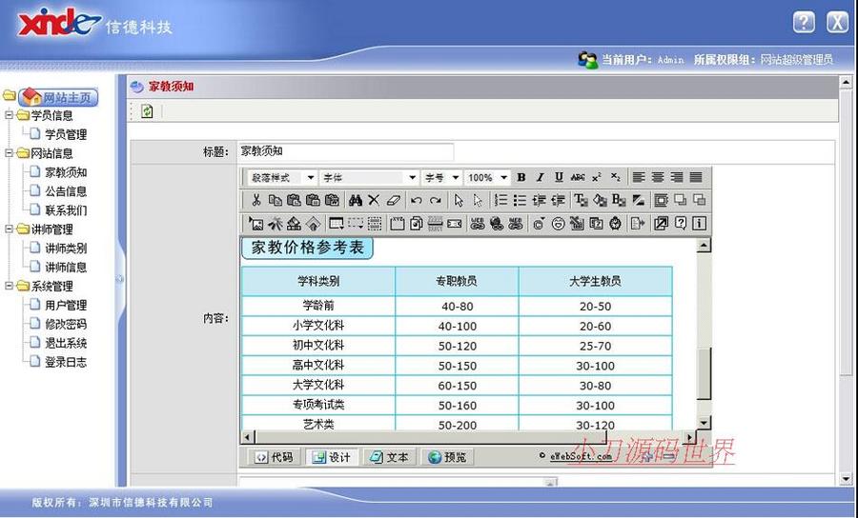Insert current time with clock icon
Viewport: 858px width, 518px height.
tap(616, 224)
